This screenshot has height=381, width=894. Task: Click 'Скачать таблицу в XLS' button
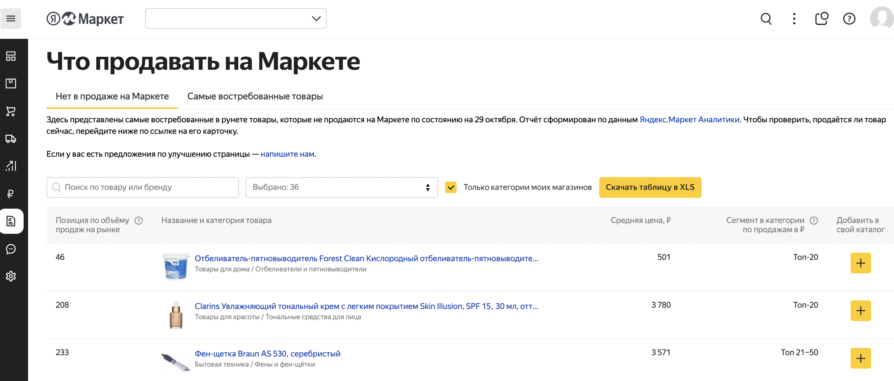(x=650, y=187)
